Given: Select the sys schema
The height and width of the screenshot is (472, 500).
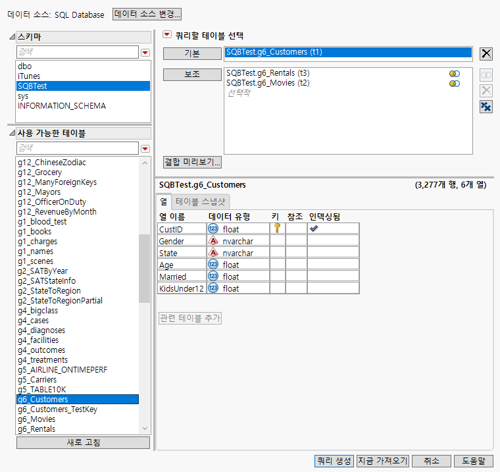Looking at the screenshot, I should (x=83, y=95).
